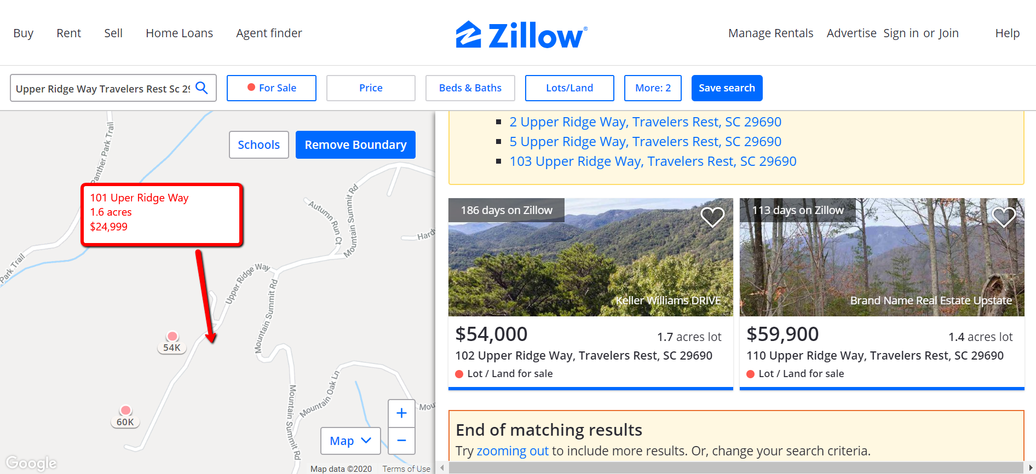This screenshot has height=474, width=1036.
Task: Click the search magnifier icon
Action: click(x=202, y=88)
